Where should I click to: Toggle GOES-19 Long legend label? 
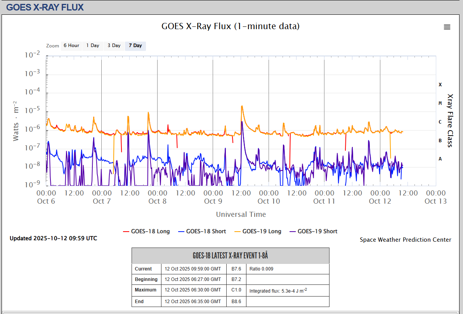pyautogui.click(x=262, y=231)
